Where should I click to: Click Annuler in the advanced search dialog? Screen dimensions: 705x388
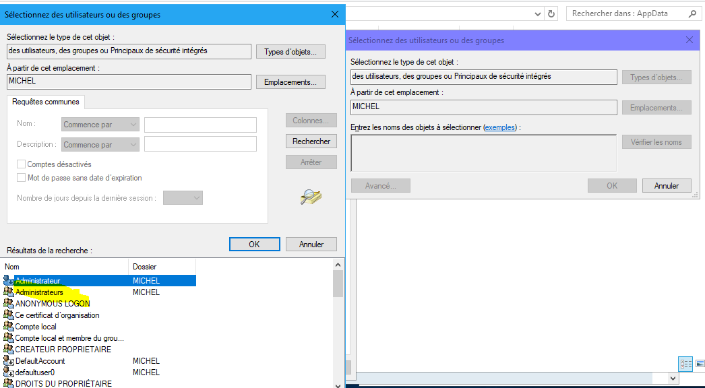[311, 244]
